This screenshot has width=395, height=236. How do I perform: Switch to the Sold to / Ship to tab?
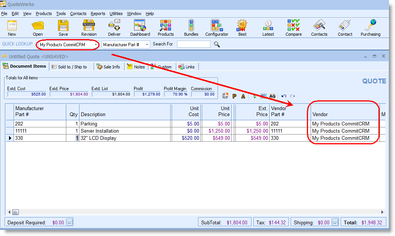coord(69,67)
